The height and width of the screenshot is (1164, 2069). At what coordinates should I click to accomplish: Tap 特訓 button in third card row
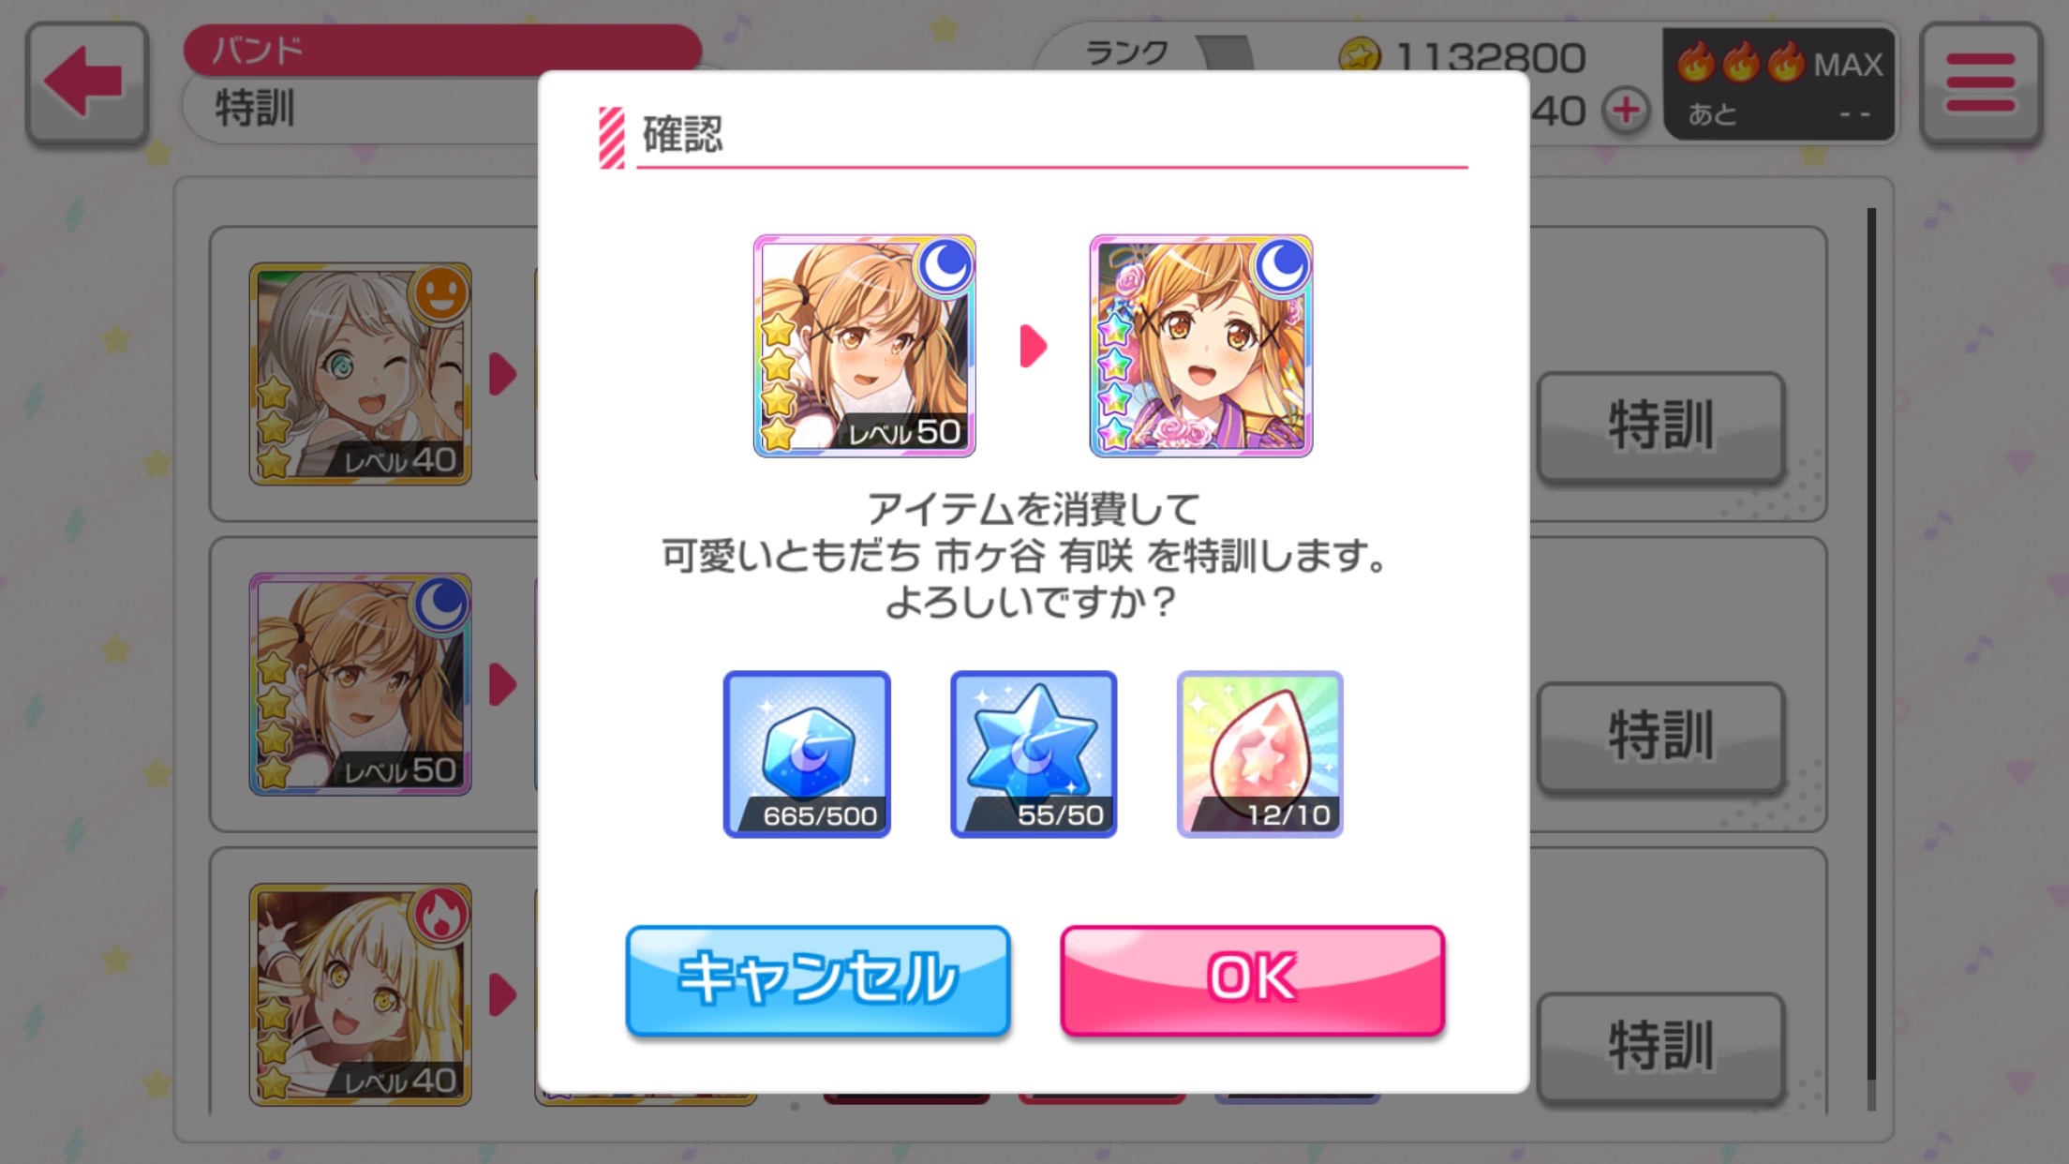[x=1660, y=1047]
